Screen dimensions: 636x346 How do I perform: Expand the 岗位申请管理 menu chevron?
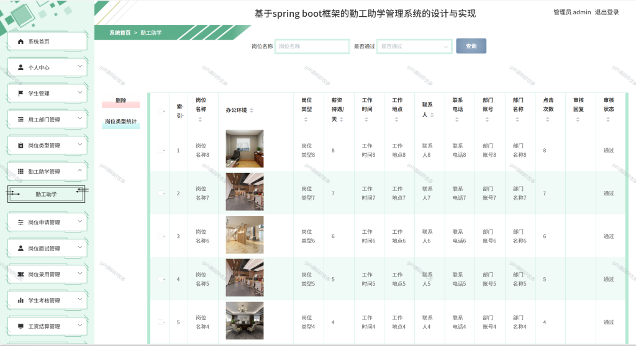pyautogui.click(x=80, y=221)
